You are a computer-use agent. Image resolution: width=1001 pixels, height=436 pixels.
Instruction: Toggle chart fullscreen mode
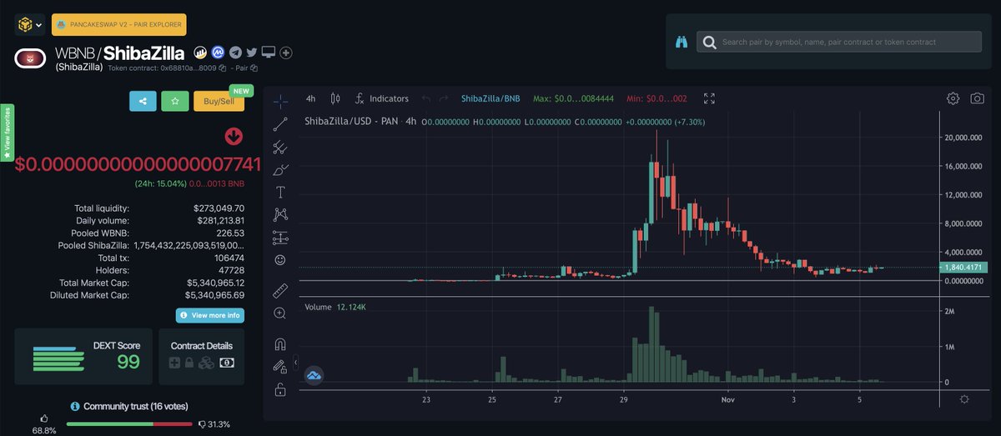[709, 98]
